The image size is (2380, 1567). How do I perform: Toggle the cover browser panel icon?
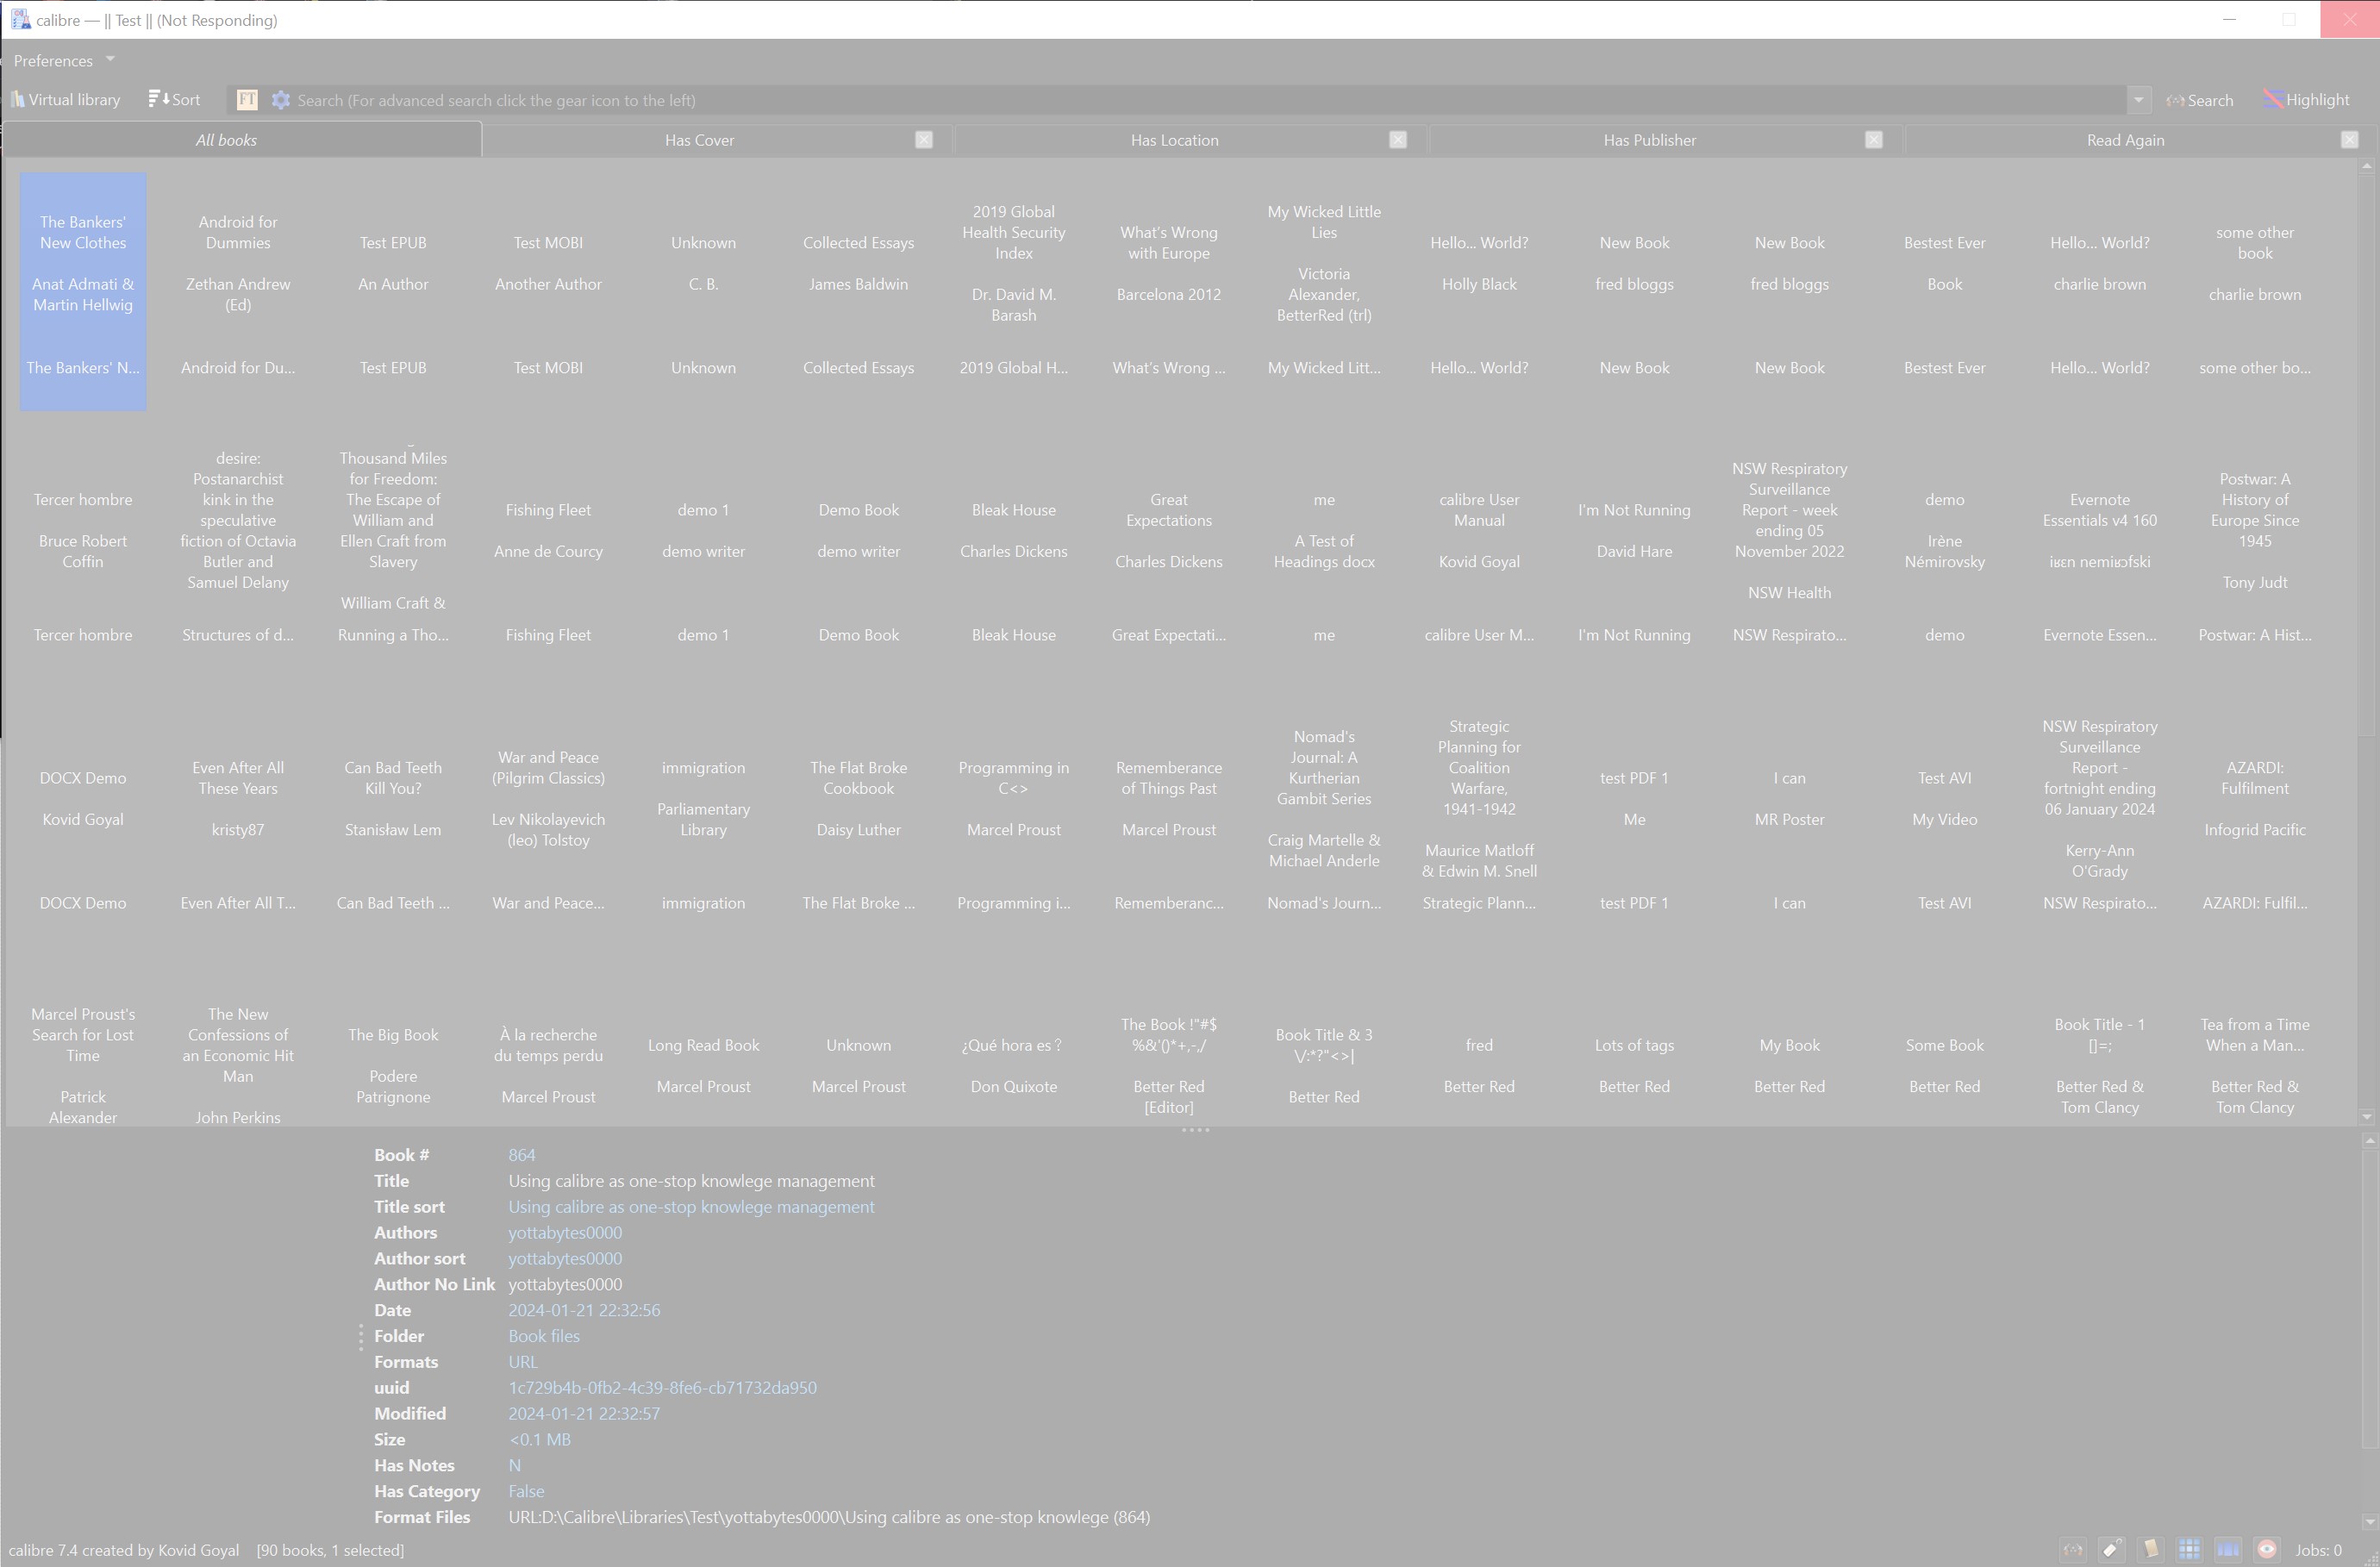pyautogui.click(x=2227, y=1549)
